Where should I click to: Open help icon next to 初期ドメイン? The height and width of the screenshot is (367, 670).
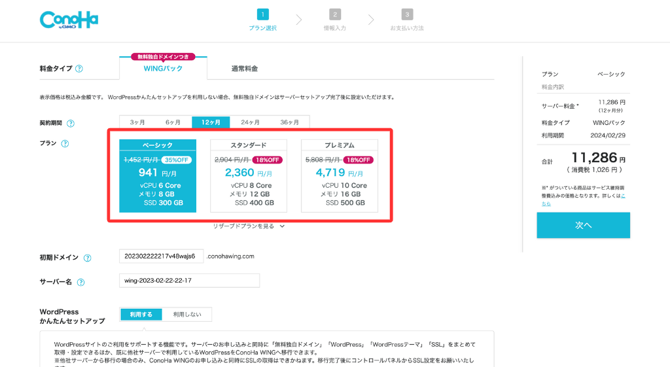click(87, 258)
